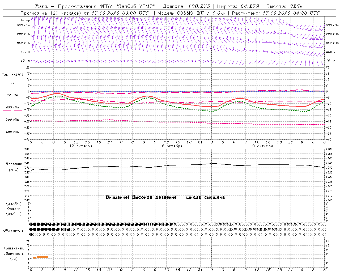
Task: Click the "(км)" convective height unit label
Action: [14, 259]
